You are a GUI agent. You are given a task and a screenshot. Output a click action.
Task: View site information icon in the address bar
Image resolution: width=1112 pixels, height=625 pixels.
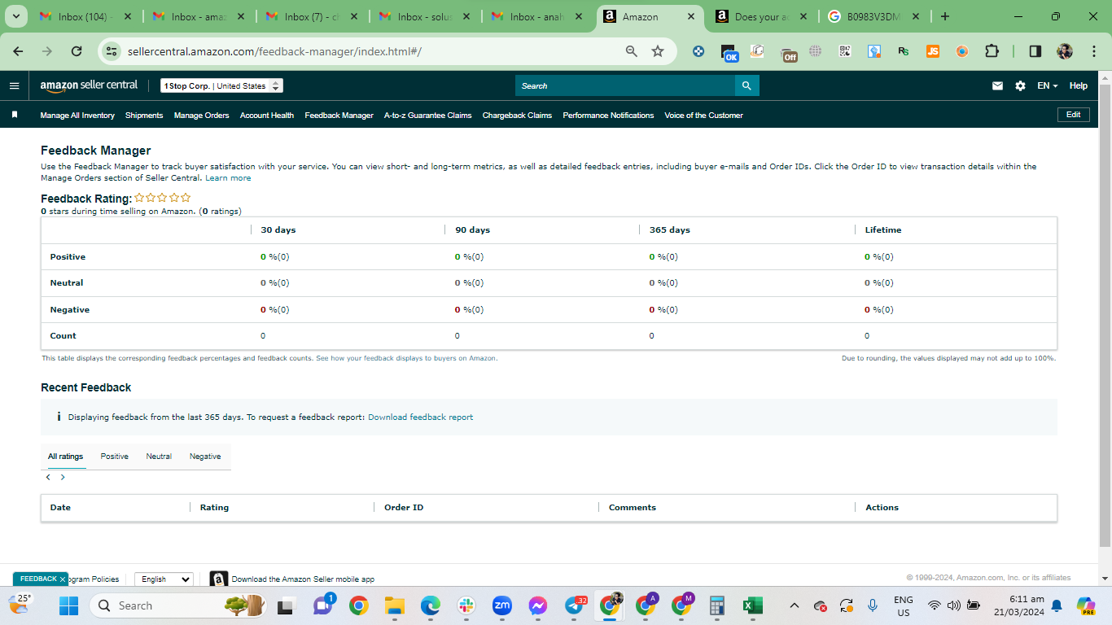pos(112,51)
